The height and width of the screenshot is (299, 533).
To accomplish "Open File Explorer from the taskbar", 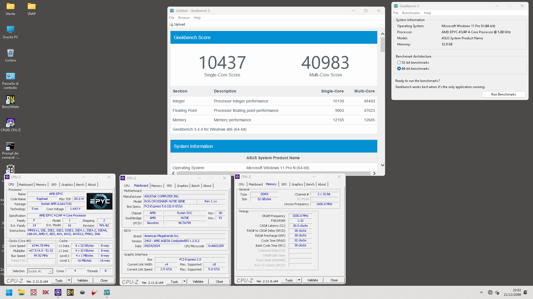I will point(21,292).
